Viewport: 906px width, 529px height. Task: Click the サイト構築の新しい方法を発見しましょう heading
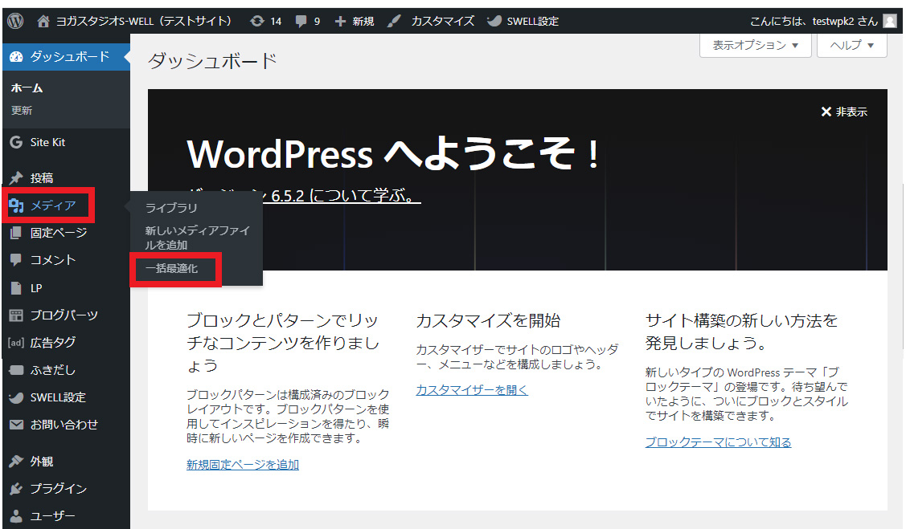741,332
